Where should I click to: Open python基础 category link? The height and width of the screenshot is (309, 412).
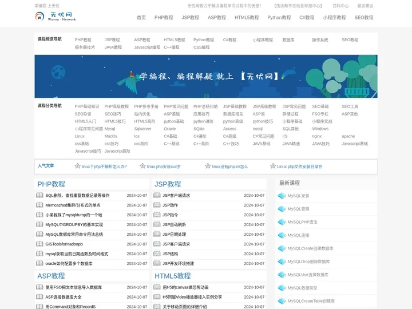point(174,121)
